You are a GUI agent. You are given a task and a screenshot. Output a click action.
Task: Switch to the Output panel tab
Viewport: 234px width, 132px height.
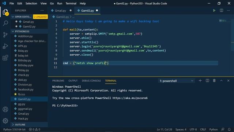[73, 81]
